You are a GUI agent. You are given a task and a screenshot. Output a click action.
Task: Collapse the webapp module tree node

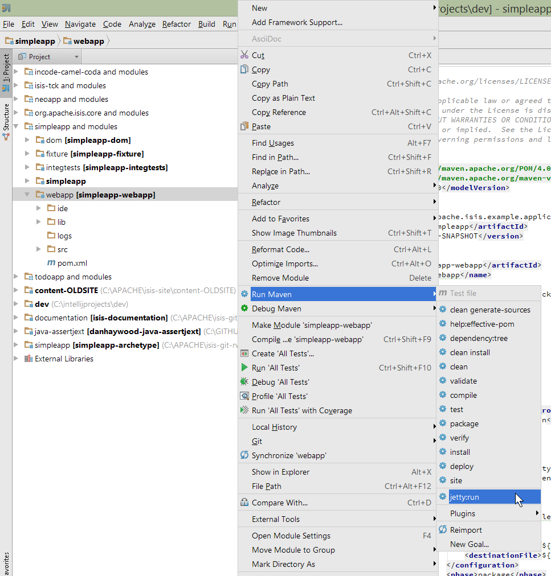click(27, 195)
